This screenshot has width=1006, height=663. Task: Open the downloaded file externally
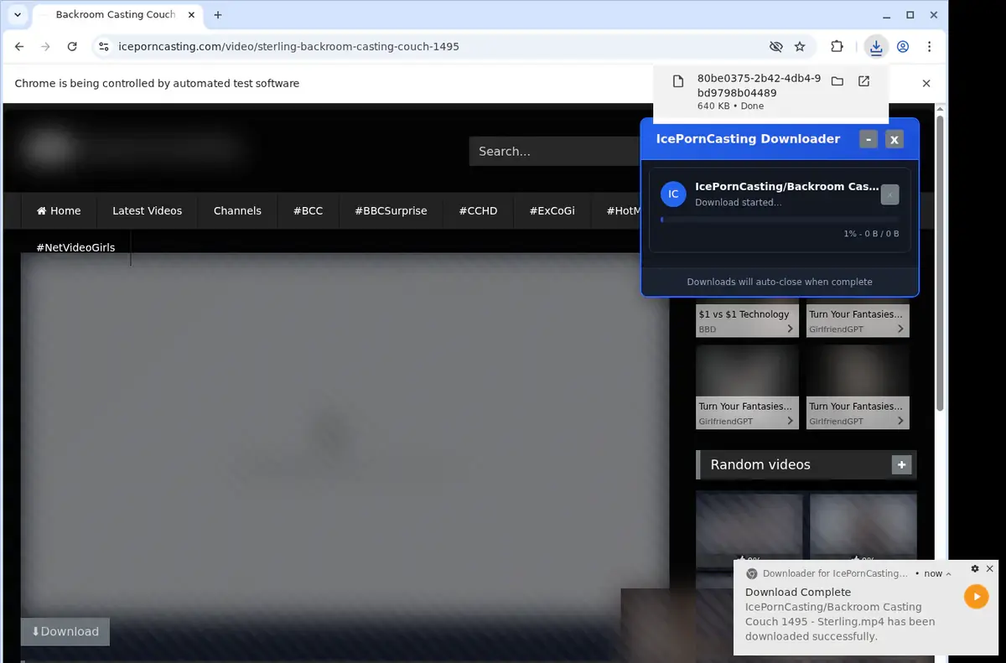click(x=863, y=81)
